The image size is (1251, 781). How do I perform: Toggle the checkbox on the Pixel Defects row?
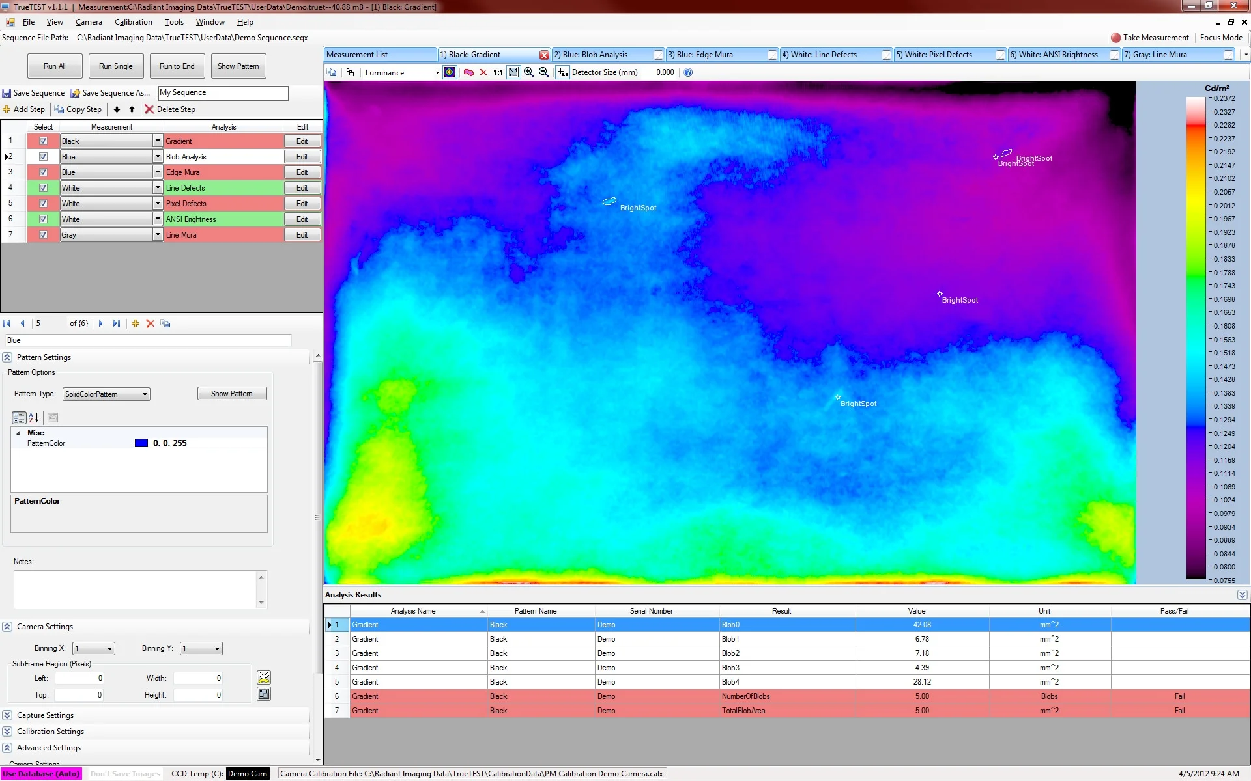[x=43, y=203]
